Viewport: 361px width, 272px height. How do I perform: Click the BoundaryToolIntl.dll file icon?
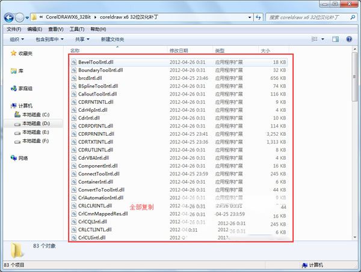click(x=74, y=70)
